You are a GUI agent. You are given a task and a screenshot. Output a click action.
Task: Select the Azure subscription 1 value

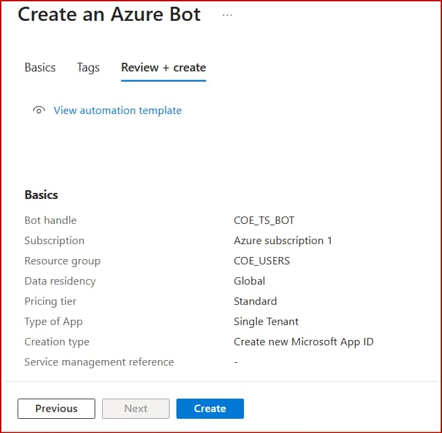coord(283,241)
